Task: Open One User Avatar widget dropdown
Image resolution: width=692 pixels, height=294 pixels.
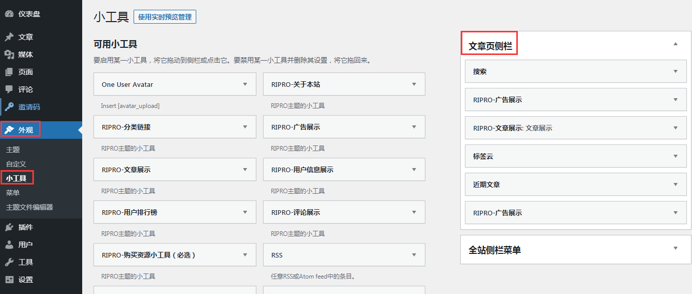Action: pos(245,84)
